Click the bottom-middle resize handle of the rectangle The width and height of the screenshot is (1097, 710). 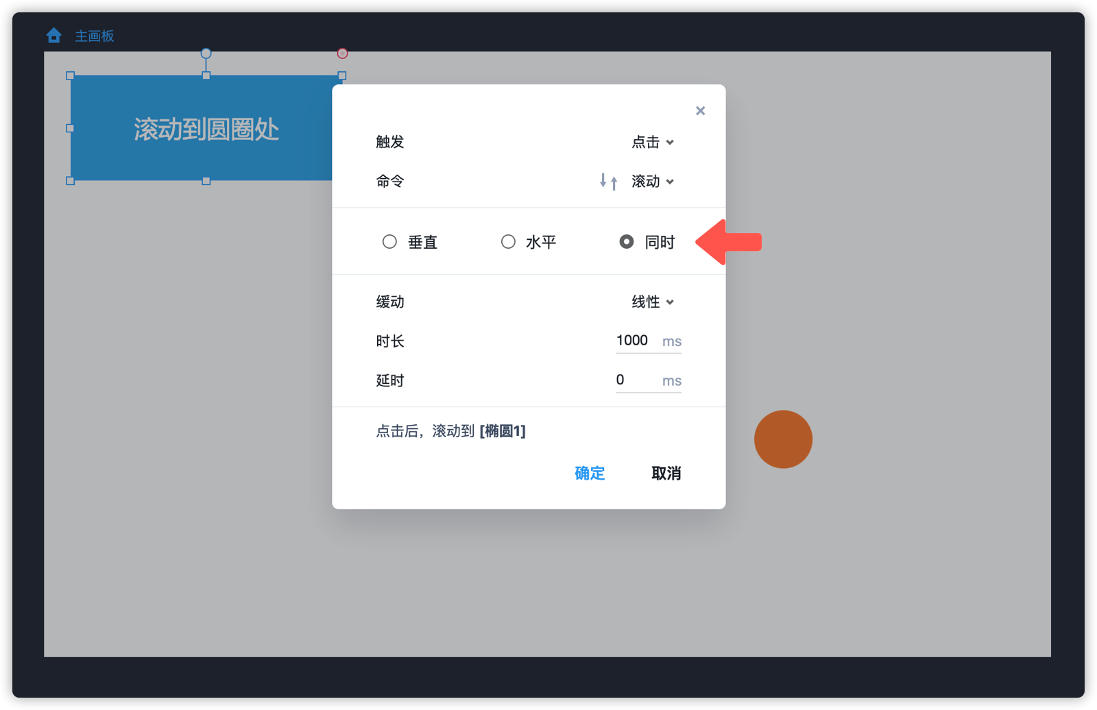click(x=206, y=181)
